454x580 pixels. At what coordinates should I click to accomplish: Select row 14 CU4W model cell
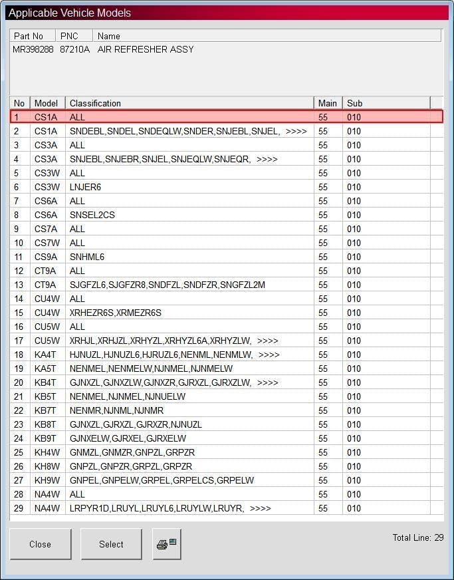[47, 299]
